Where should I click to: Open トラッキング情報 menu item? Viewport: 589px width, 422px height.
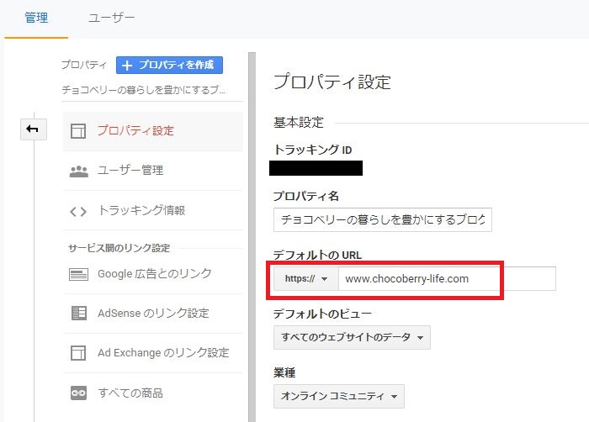[x=153, y=211]
